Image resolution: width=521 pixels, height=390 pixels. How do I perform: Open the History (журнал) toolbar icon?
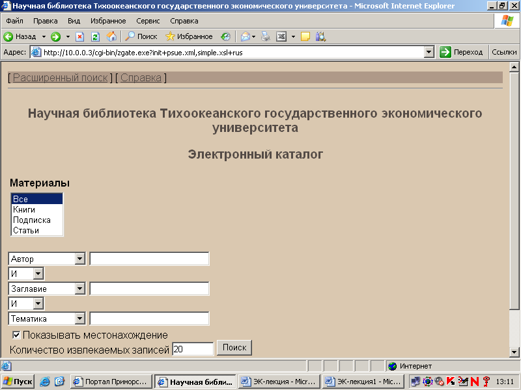[225, 36]
